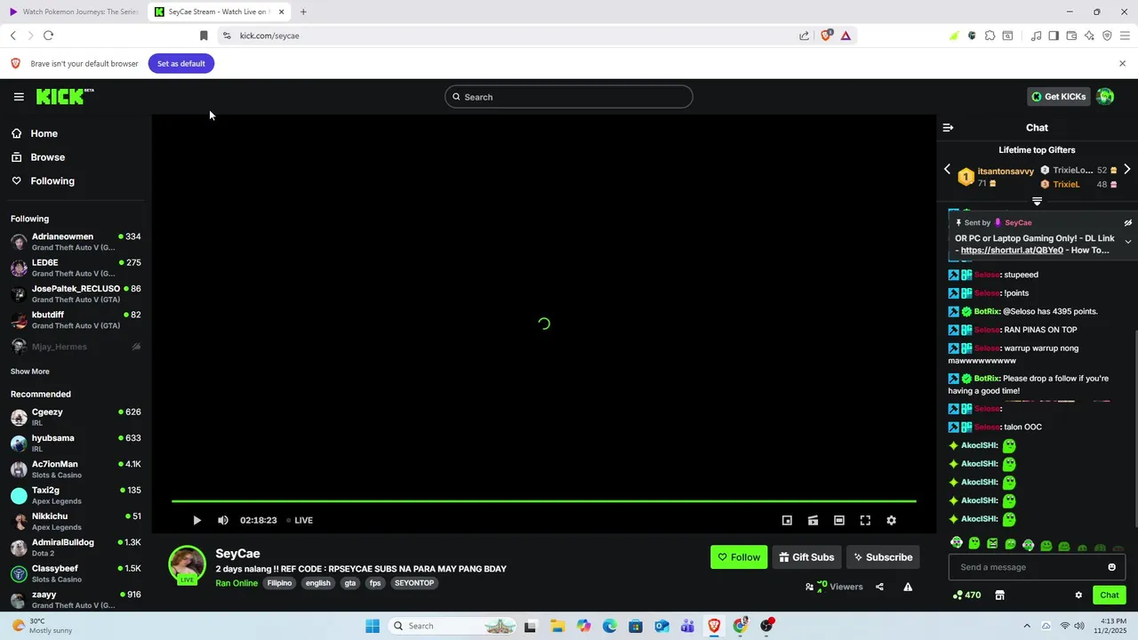Open Ac7ionMan recommended channel
Viewport: 1138px width, 640px height.
click(75, 469)
